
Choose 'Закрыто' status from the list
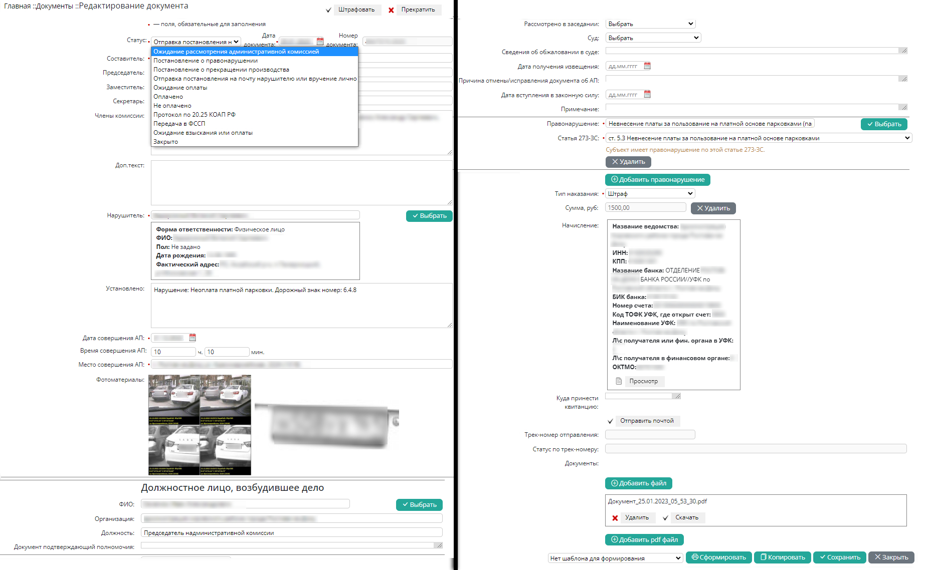click(x=165, y=142)
